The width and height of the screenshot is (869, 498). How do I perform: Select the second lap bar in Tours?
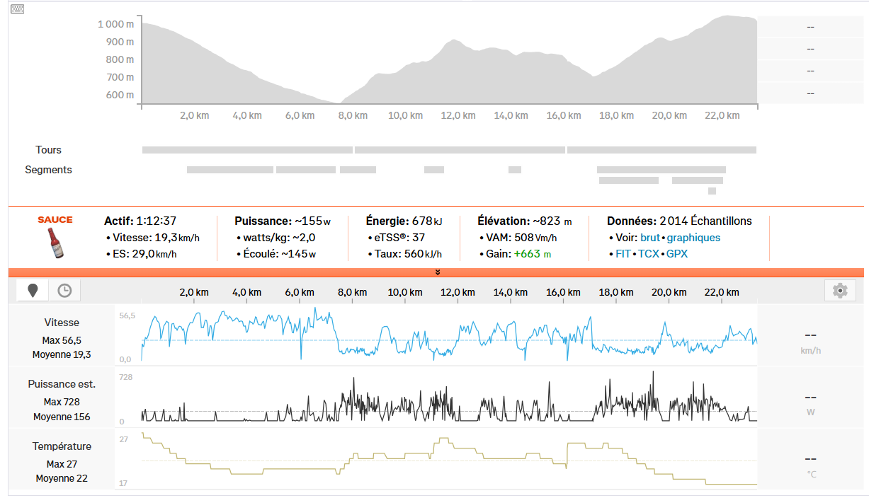point(460,150)
